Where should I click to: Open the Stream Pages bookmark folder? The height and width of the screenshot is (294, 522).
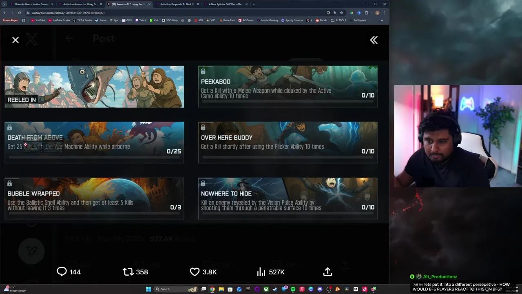pos(10,20)
